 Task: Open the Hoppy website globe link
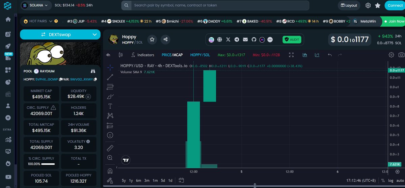(220, 39)
